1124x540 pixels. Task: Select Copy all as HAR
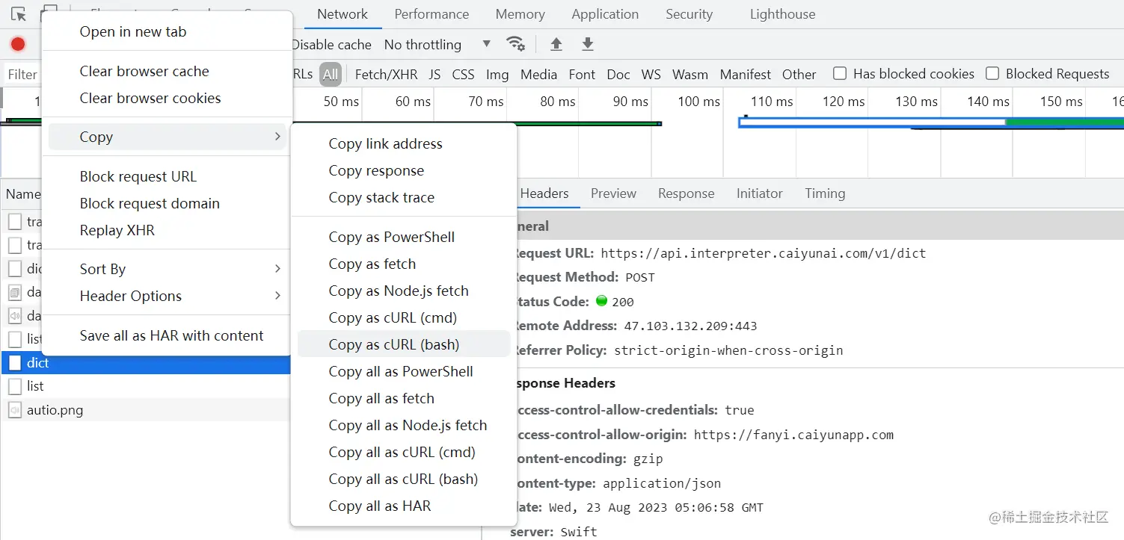(x=404, y=506)
